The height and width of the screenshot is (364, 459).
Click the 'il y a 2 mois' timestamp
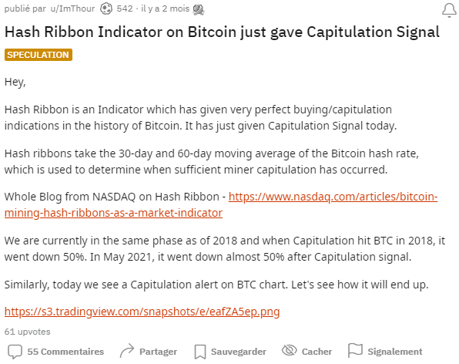[x=165, y=8]
